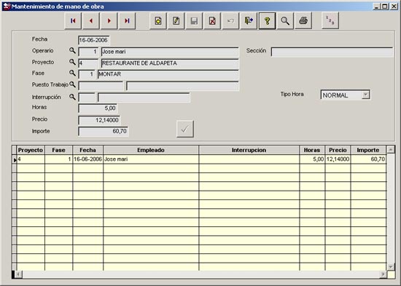The width and height of the screenshot is (401, 286).
Task: Open Puesto Trabajo lookup magnifier
Action: [x=72, y=84]
